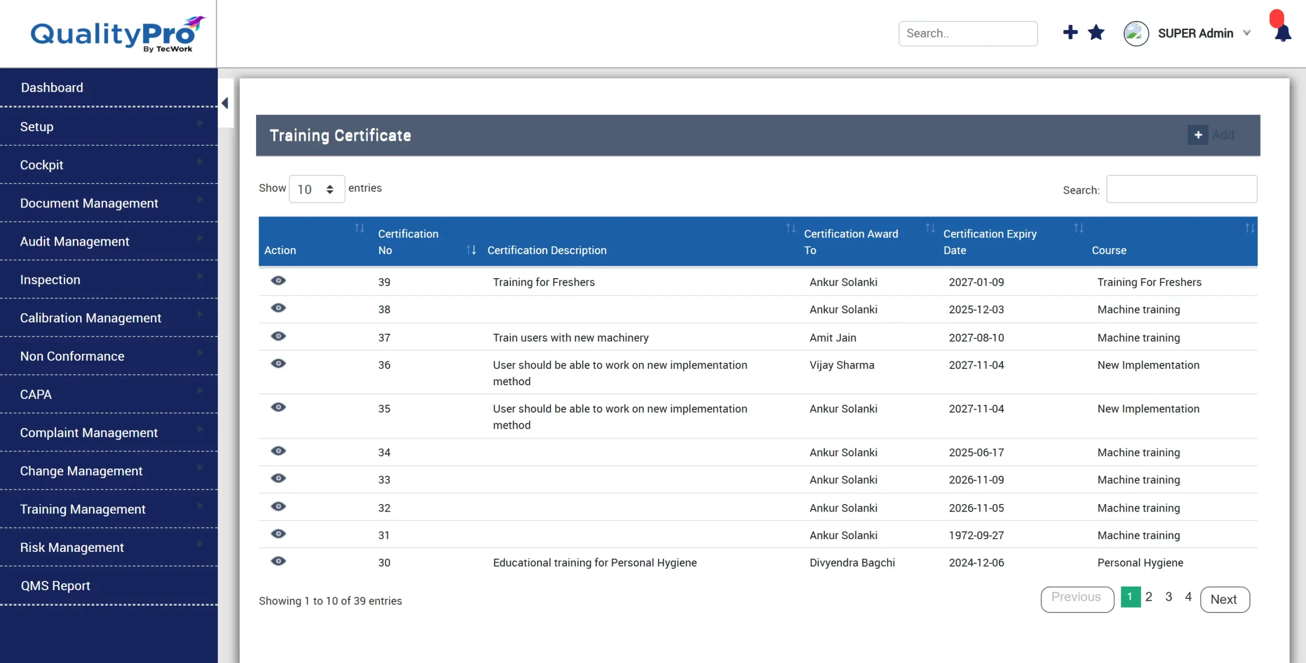The image size is (1306, 663).
Task: Click the Previous page button
Action: pos(1077,599)
